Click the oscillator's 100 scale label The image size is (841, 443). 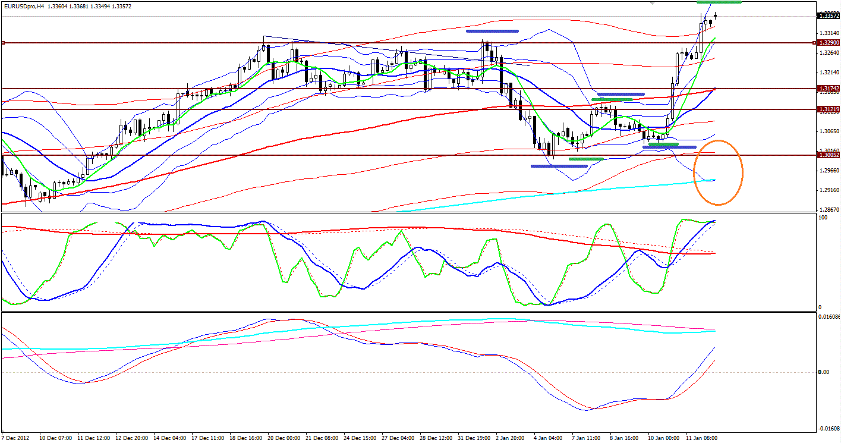[x=823, y=219]
